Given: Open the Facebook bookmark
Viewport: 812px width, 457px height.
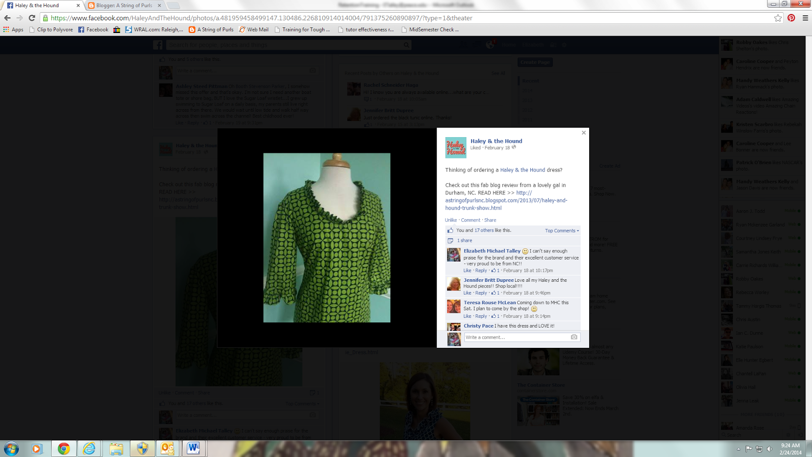Looking at the screenshot, I should [x=93, y=29].
